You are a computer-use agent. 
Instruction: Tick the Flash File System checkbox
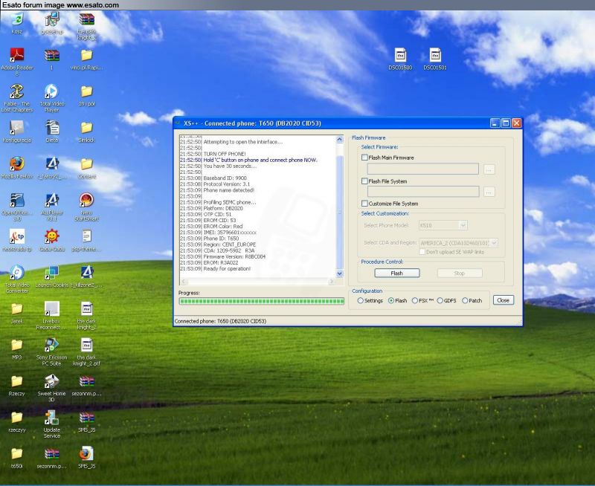[364, 181]
